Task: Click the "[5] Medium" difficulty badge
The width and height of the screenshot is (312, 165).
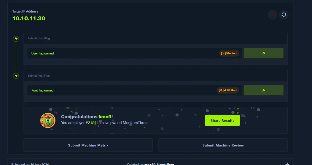Action: pyautogui.click(x=229, y=53)
